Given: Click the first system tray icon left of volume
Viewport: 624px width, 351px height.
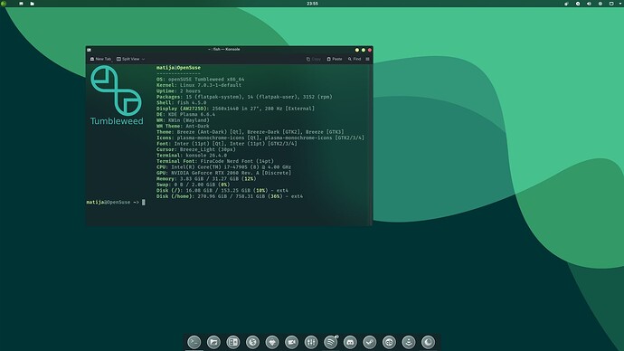Looking at the screenshot, I should (566, 4).
